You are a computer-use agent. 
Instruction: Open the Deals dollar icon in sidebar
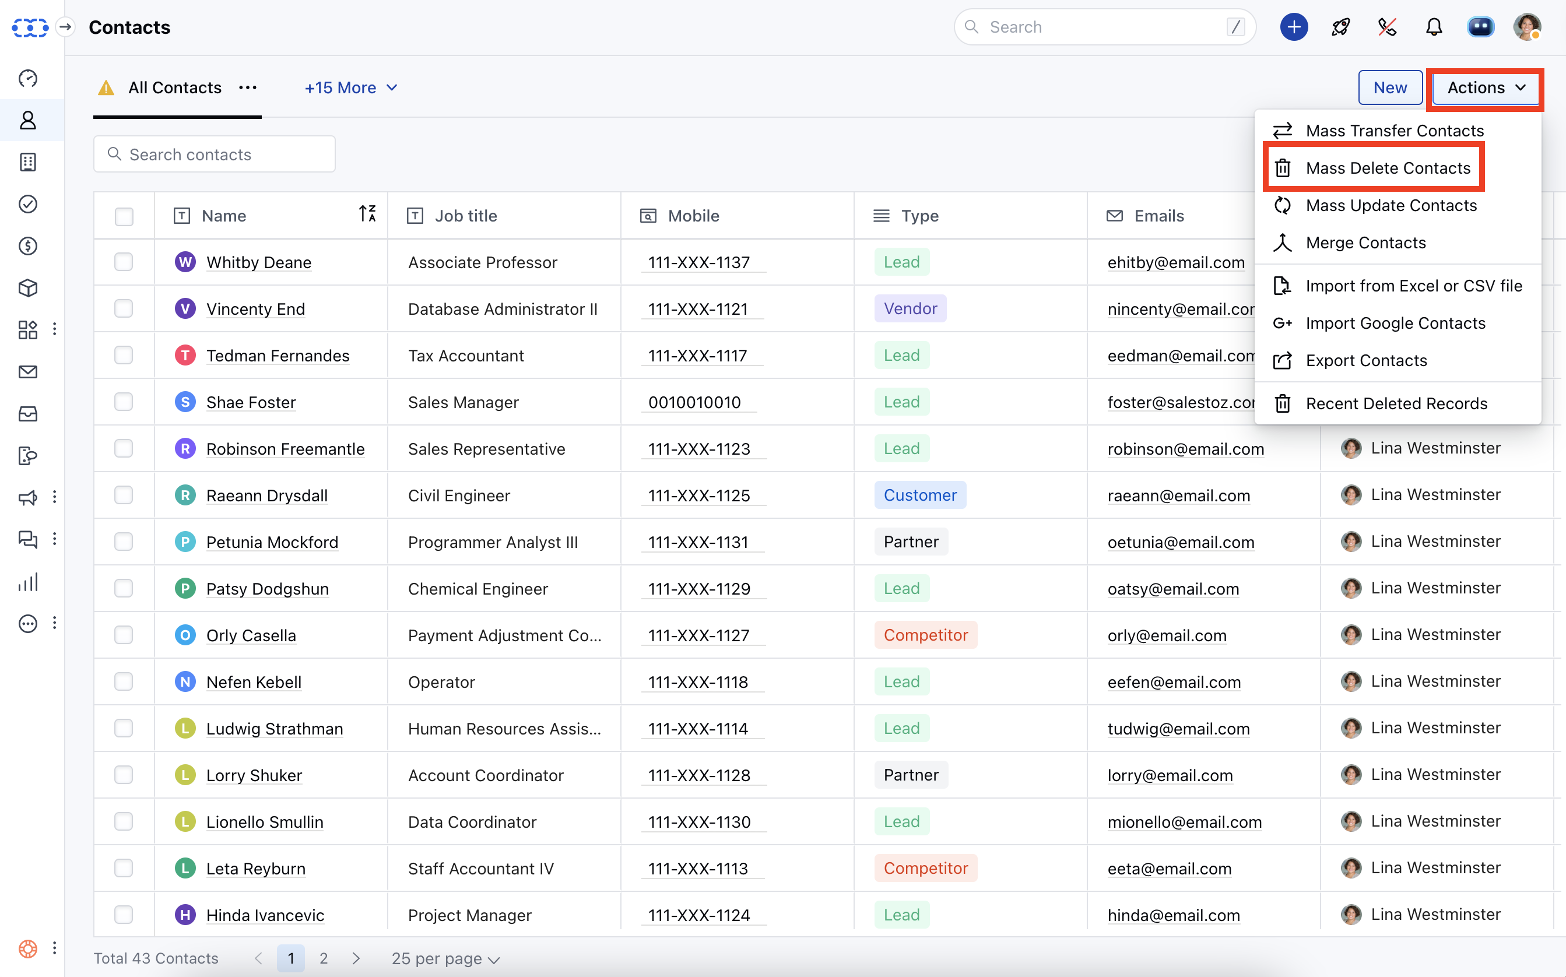pos(28,246)
